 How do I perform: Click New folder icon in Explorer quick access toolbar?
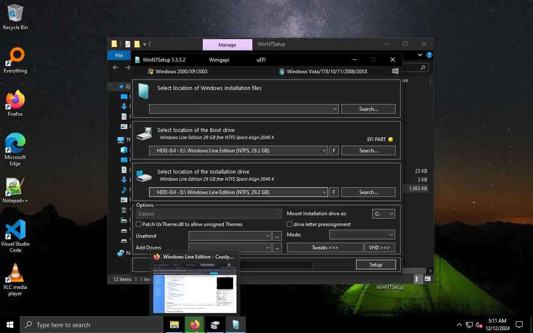pos(137,44)
